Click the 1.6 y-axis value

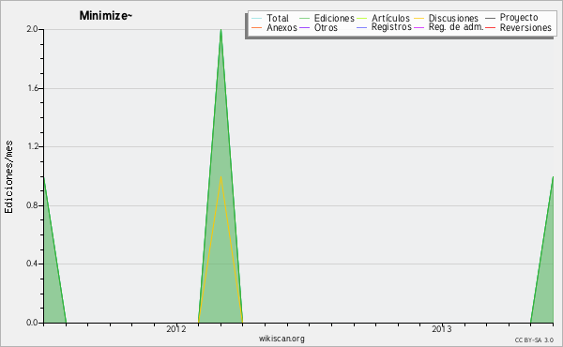click(33, 88)
